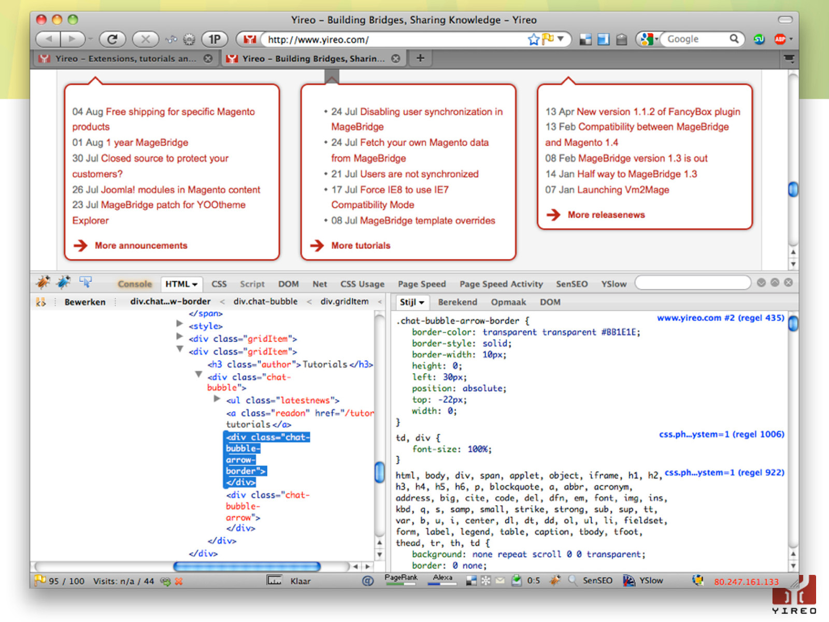Expand the ul latestnews node
This screenshot has width=829, height=622.
[x=217, y=399]
